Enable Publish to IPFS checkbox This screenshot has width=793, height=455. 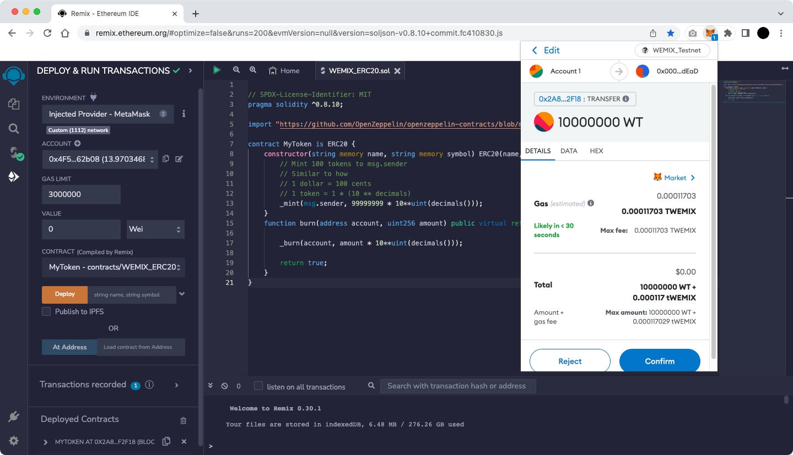pyautogui.click(x=46, y=311)
